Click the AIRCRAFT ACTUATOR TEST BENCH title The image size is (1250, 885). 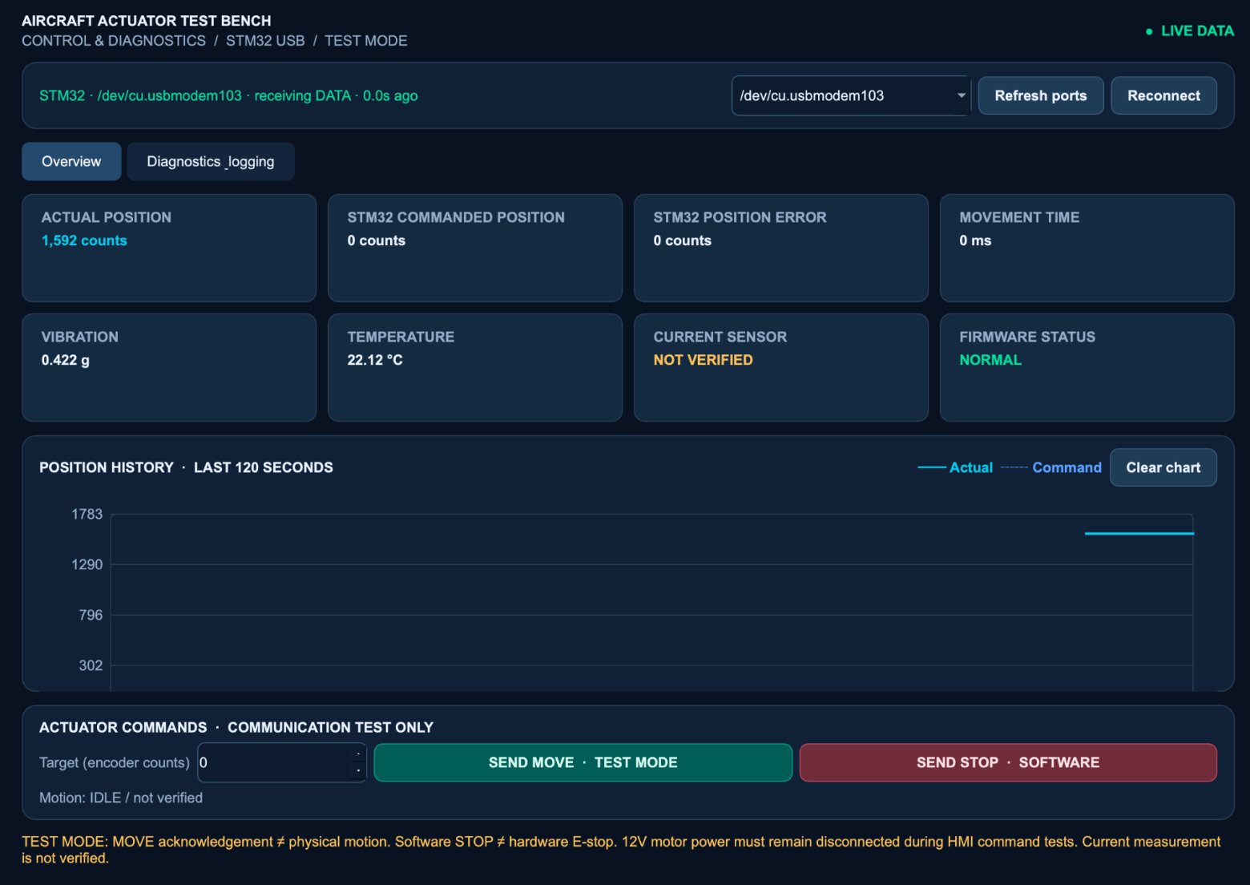147,21
